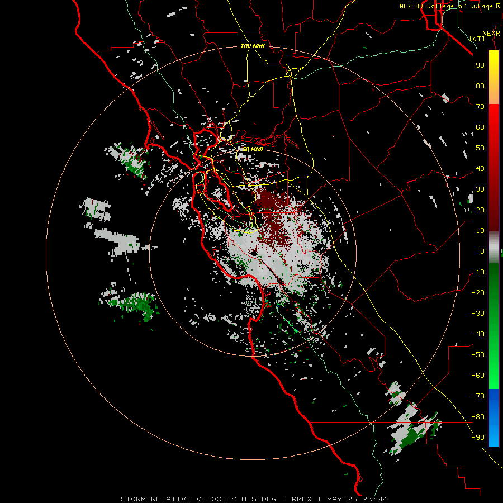This screenshot has width=503, height=503.
Task: Select the positive 60 legend value
Action: click(x=480, y=127)
